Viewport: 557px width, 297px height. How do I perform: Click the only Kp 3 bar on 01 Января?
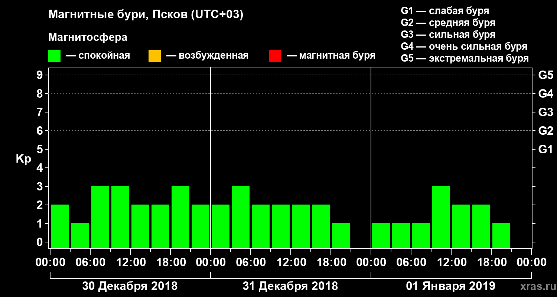coord(441,217)
